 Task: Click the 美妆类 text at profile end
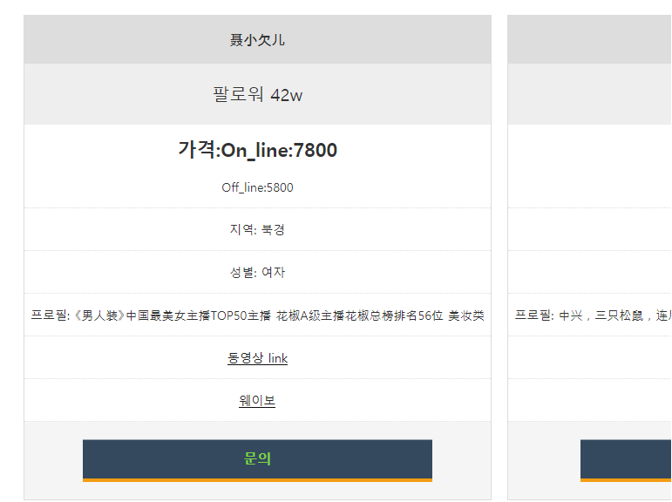pyautogui.click(x=466, y=315)
